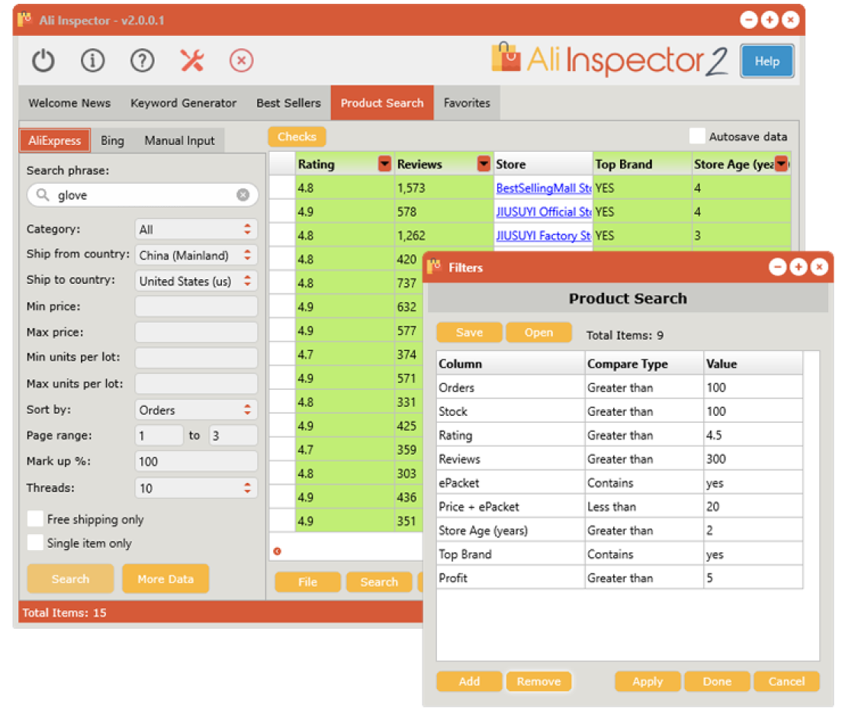Open the info icon on the toolbar
The height and width of the screenshot is (718, 842).
pos(92,60)
